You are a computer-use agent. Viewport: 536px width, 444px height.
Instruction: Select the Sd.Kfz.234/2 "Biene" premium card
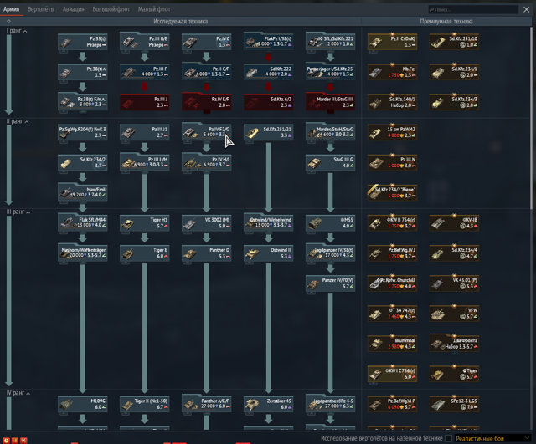click(392, 192)
